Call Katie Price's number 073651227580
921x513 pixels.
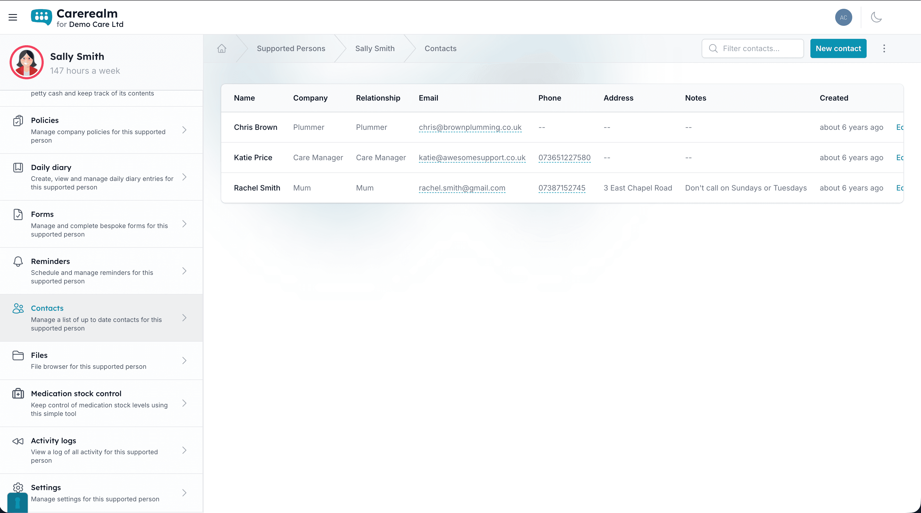tap(564, 158)
